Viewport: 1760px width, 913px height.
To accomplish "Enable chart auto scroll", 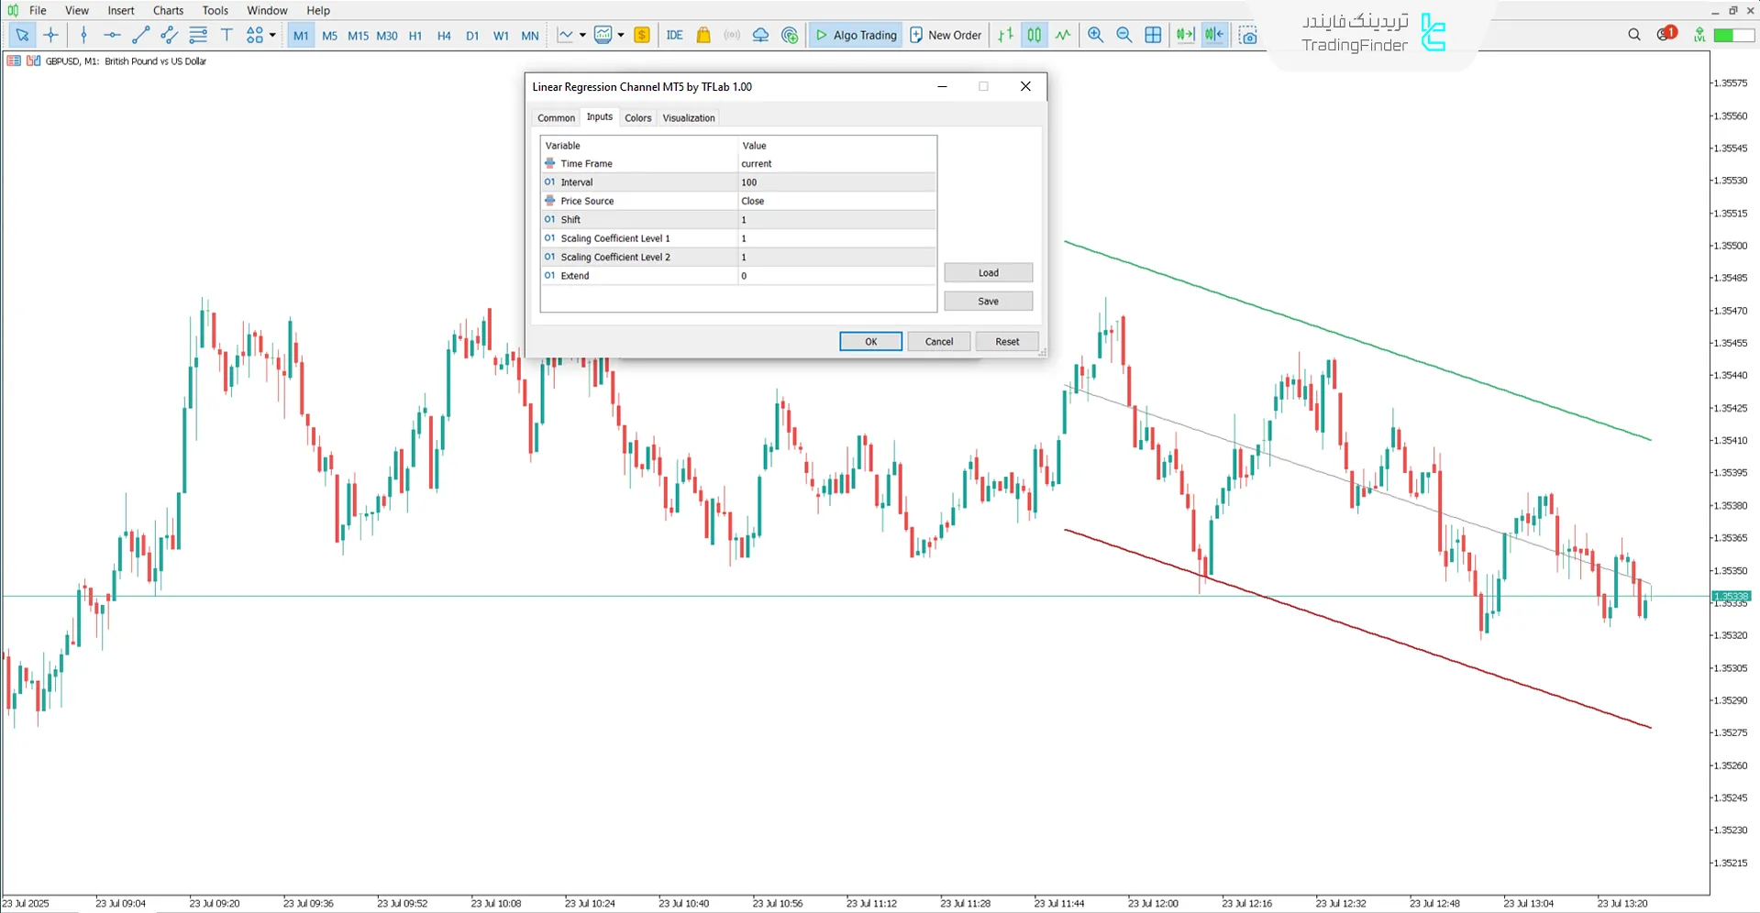I will 1185,35.
